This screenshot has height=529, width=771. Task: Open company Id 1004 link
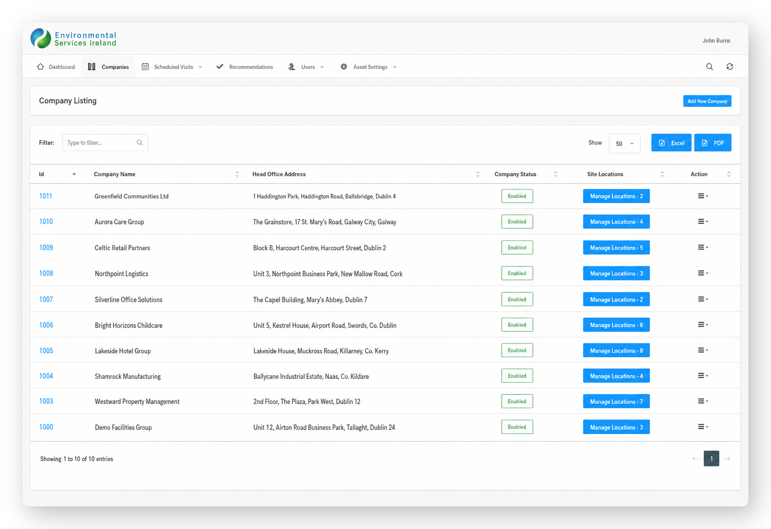46,376
